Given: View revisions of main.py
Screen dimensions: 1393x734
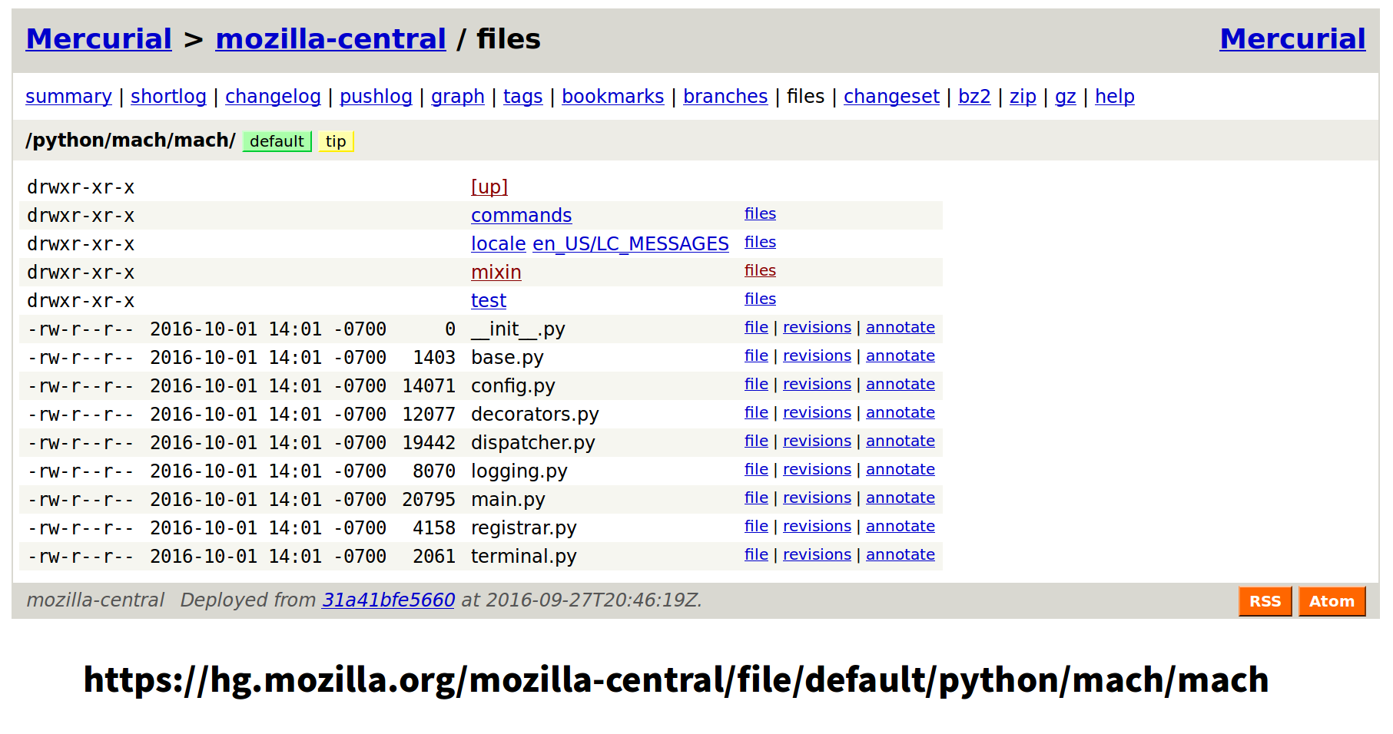Looking at the screenshot, I should (x=817, y=498).
